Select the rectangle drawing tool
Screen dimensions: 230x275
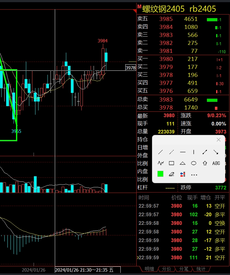point(171,163)
